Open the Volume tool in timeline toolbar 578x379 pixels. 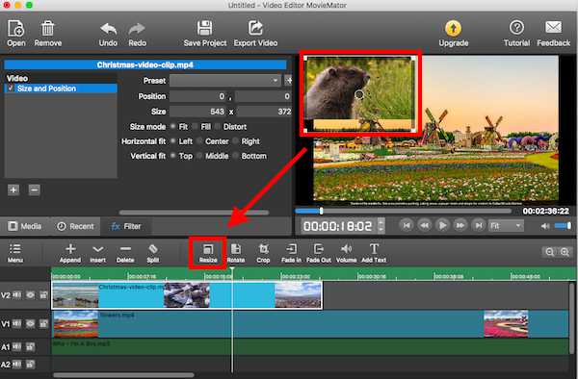[x=346, y=253]
